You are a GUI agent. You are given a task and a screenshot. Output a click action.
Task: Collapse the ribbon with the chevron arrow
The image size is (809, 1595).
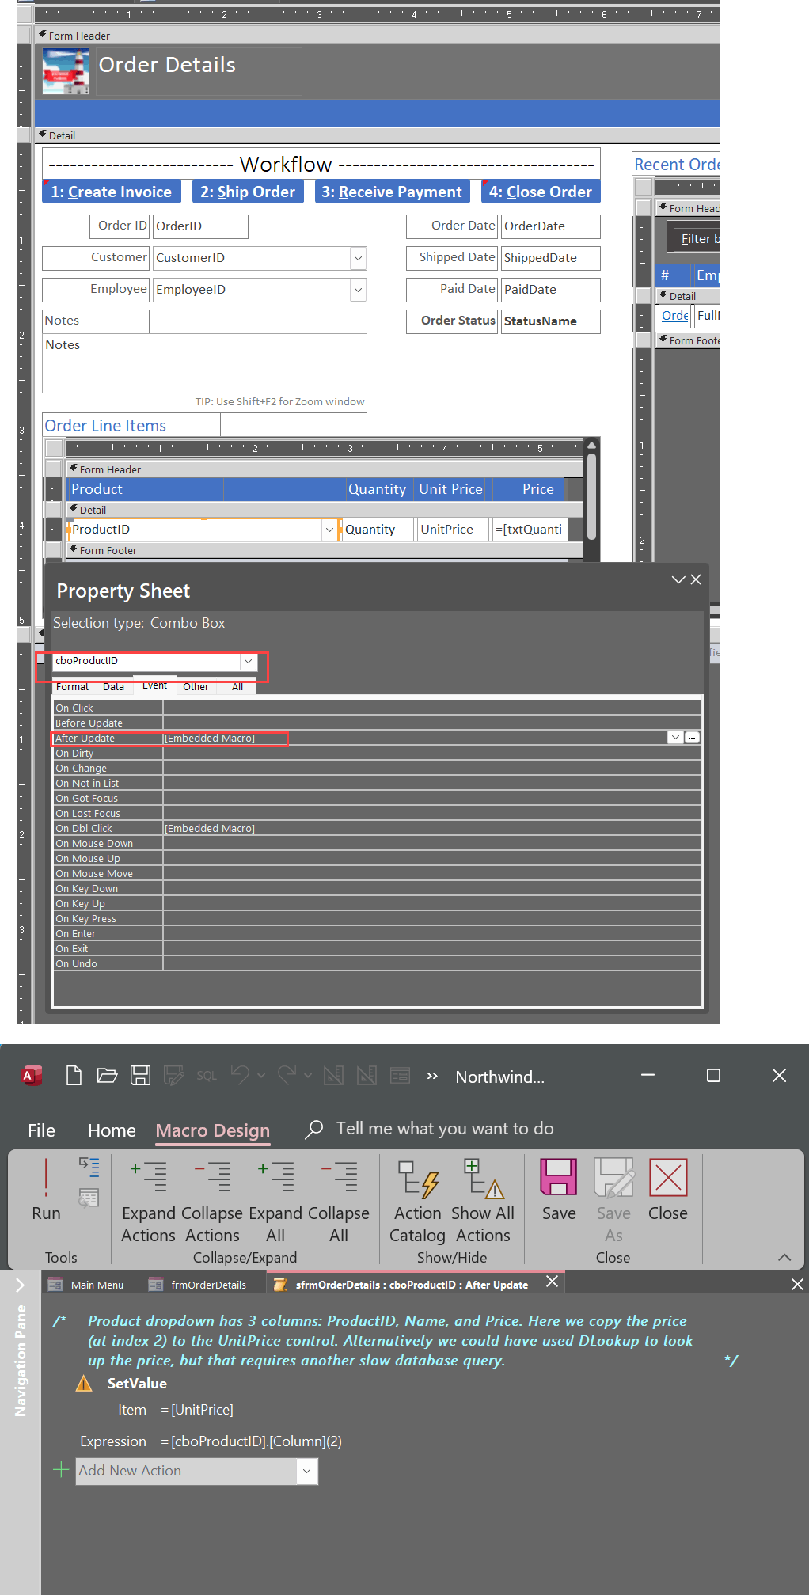point(784,1257)
